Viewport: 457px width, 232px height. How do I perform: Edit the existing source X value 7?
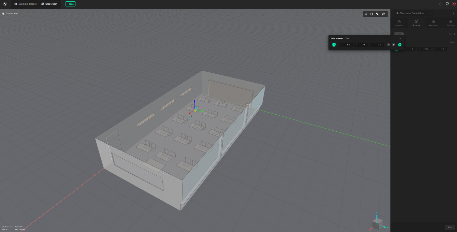[409, 49]
